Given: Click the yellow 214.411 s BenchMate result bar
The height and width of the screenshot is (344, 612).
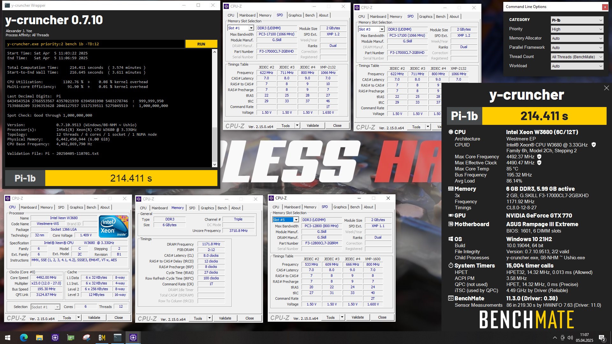Looking at the screenshot, I should (x=544, y=116).
